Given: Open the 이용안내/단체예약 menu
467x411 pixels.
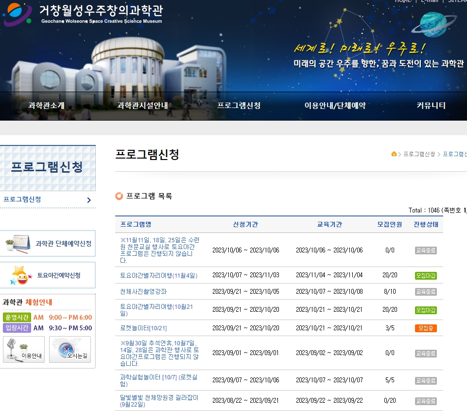Looking at the screenshot, I should pyautogui.click(x=335, y=106).
